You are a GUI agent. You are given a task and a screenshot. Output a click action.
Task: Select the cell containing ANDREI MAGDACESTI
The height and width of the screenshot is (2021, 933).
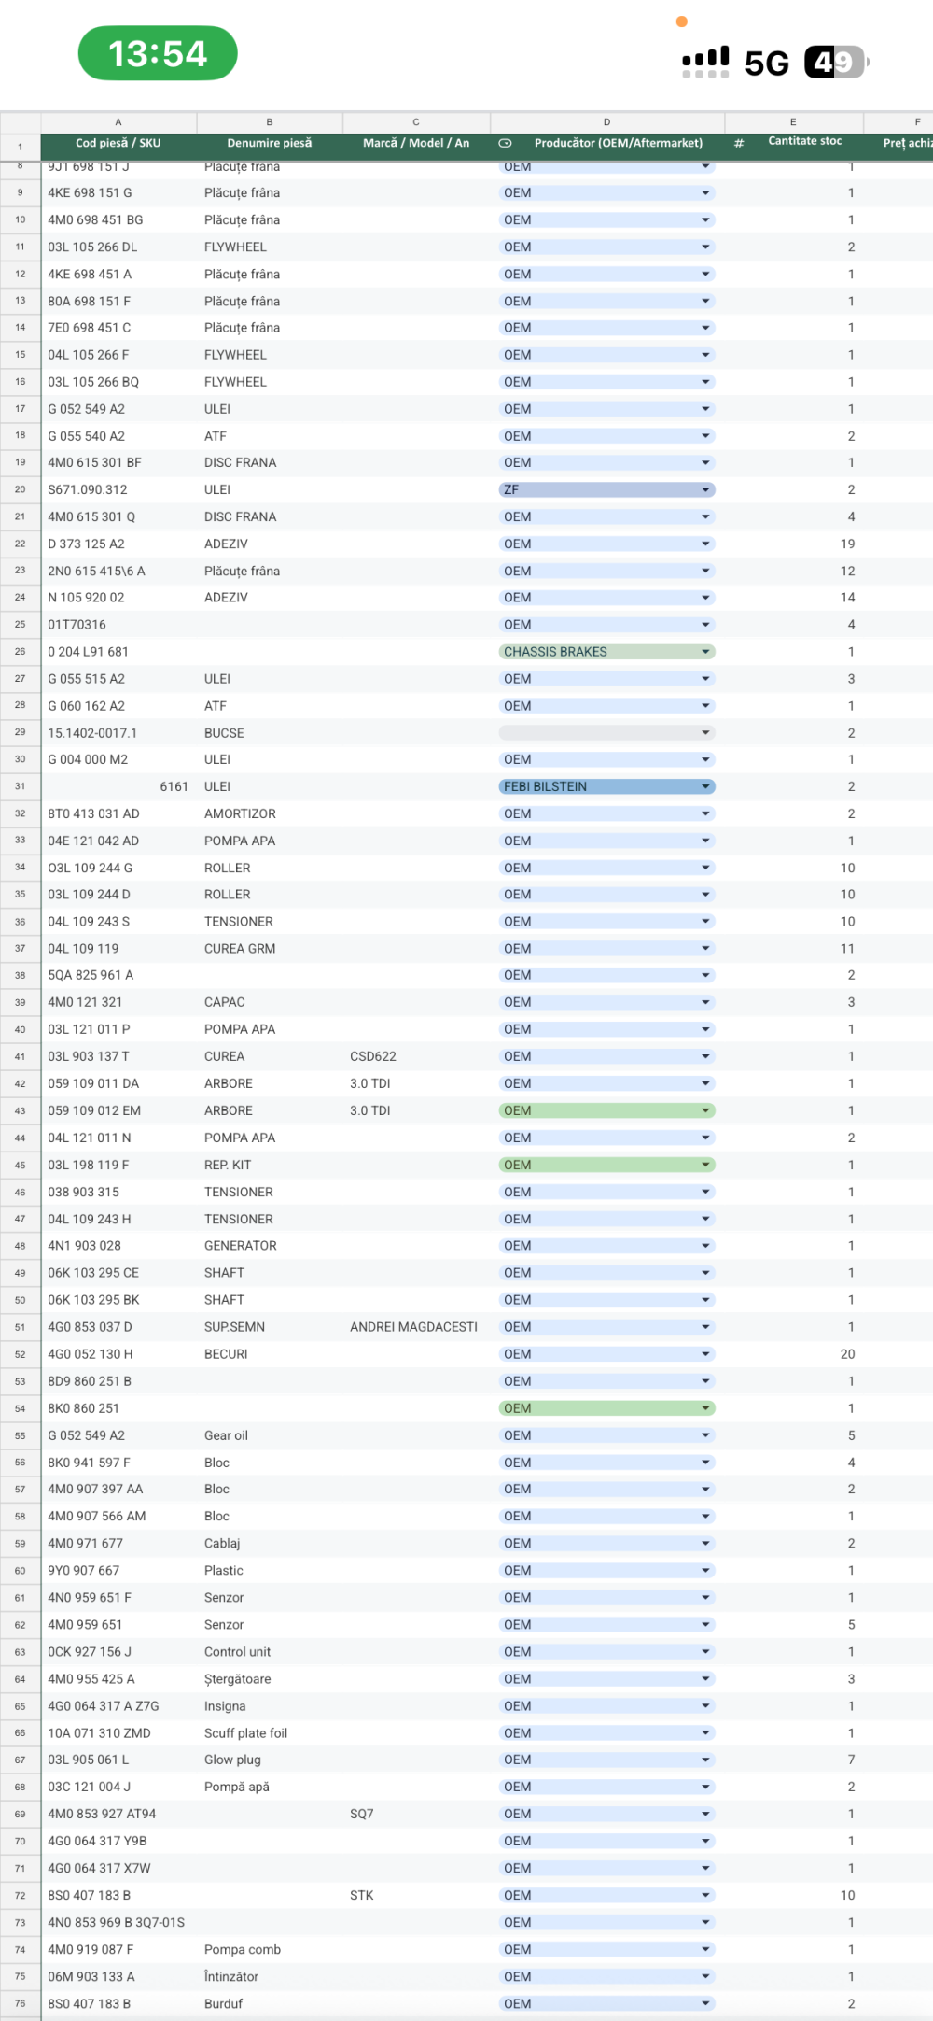click(x=414, y=1327)
